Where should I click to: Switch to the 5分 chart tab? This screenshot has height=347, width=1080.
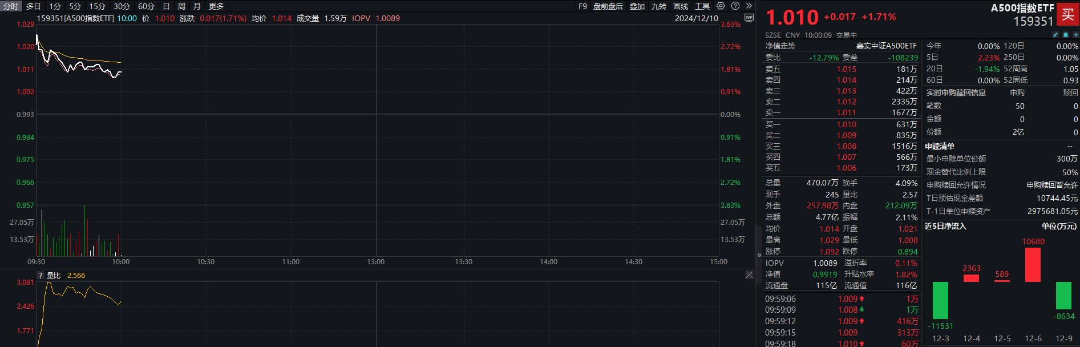pyautogui.click(x=75, y=6)
